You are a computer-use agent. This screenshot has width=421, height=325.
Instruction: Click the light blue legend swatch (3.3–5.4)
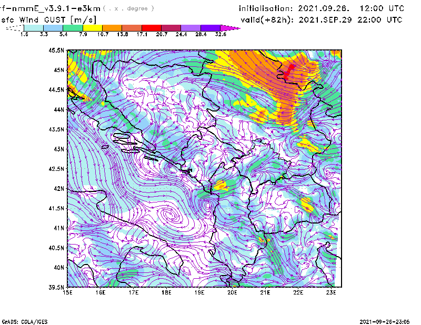click(x=53, y=28)
